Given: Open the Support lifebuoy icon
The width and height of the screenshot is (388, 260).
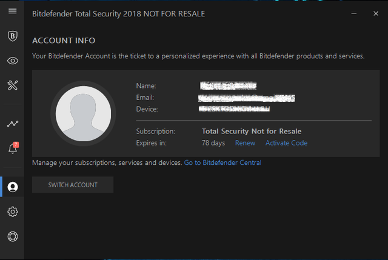Looking at the screenshot, I should coord(12,236).
